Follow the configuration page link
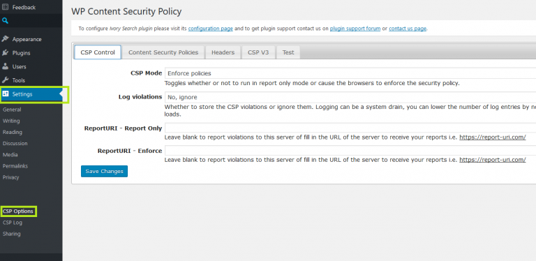536x261 pixels. coord(211,29)
